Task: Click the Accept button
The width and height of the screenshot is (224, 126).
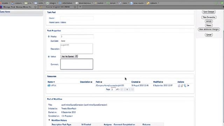Action: (209, 21)
